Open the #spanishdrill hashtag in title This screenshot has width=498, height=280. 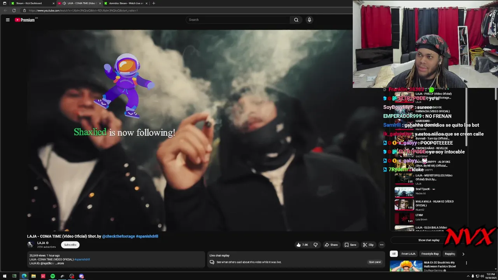[x=147, y=236]
